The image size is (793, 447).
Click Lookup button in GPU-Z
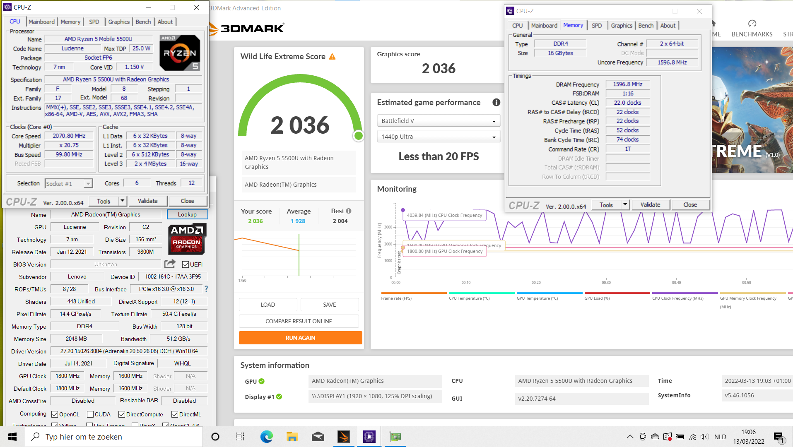(x=187, y=214)
